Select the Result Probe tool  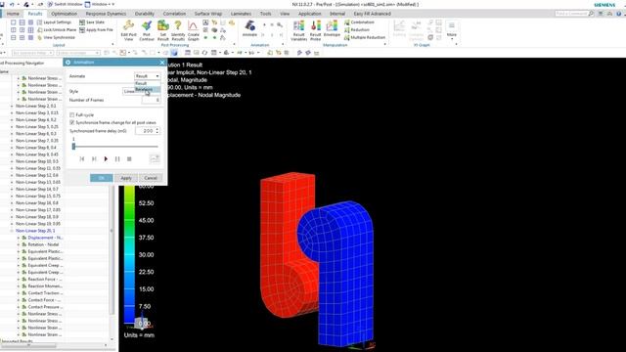click(x=315, y=30)
